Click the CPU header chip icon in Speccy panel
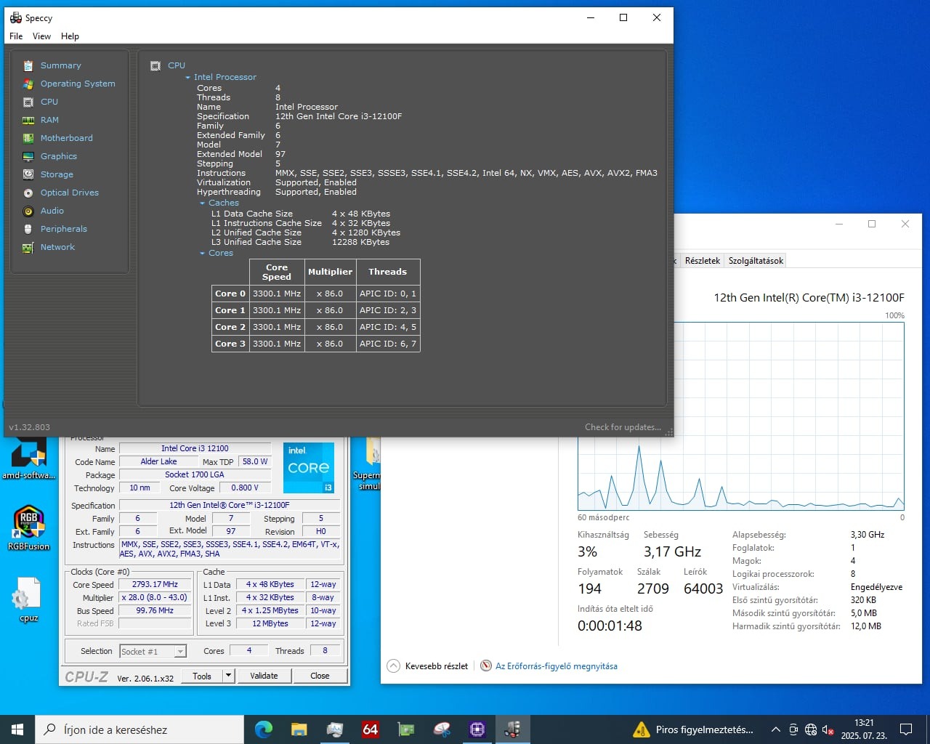Screen dimensions: 930x744 155,65
